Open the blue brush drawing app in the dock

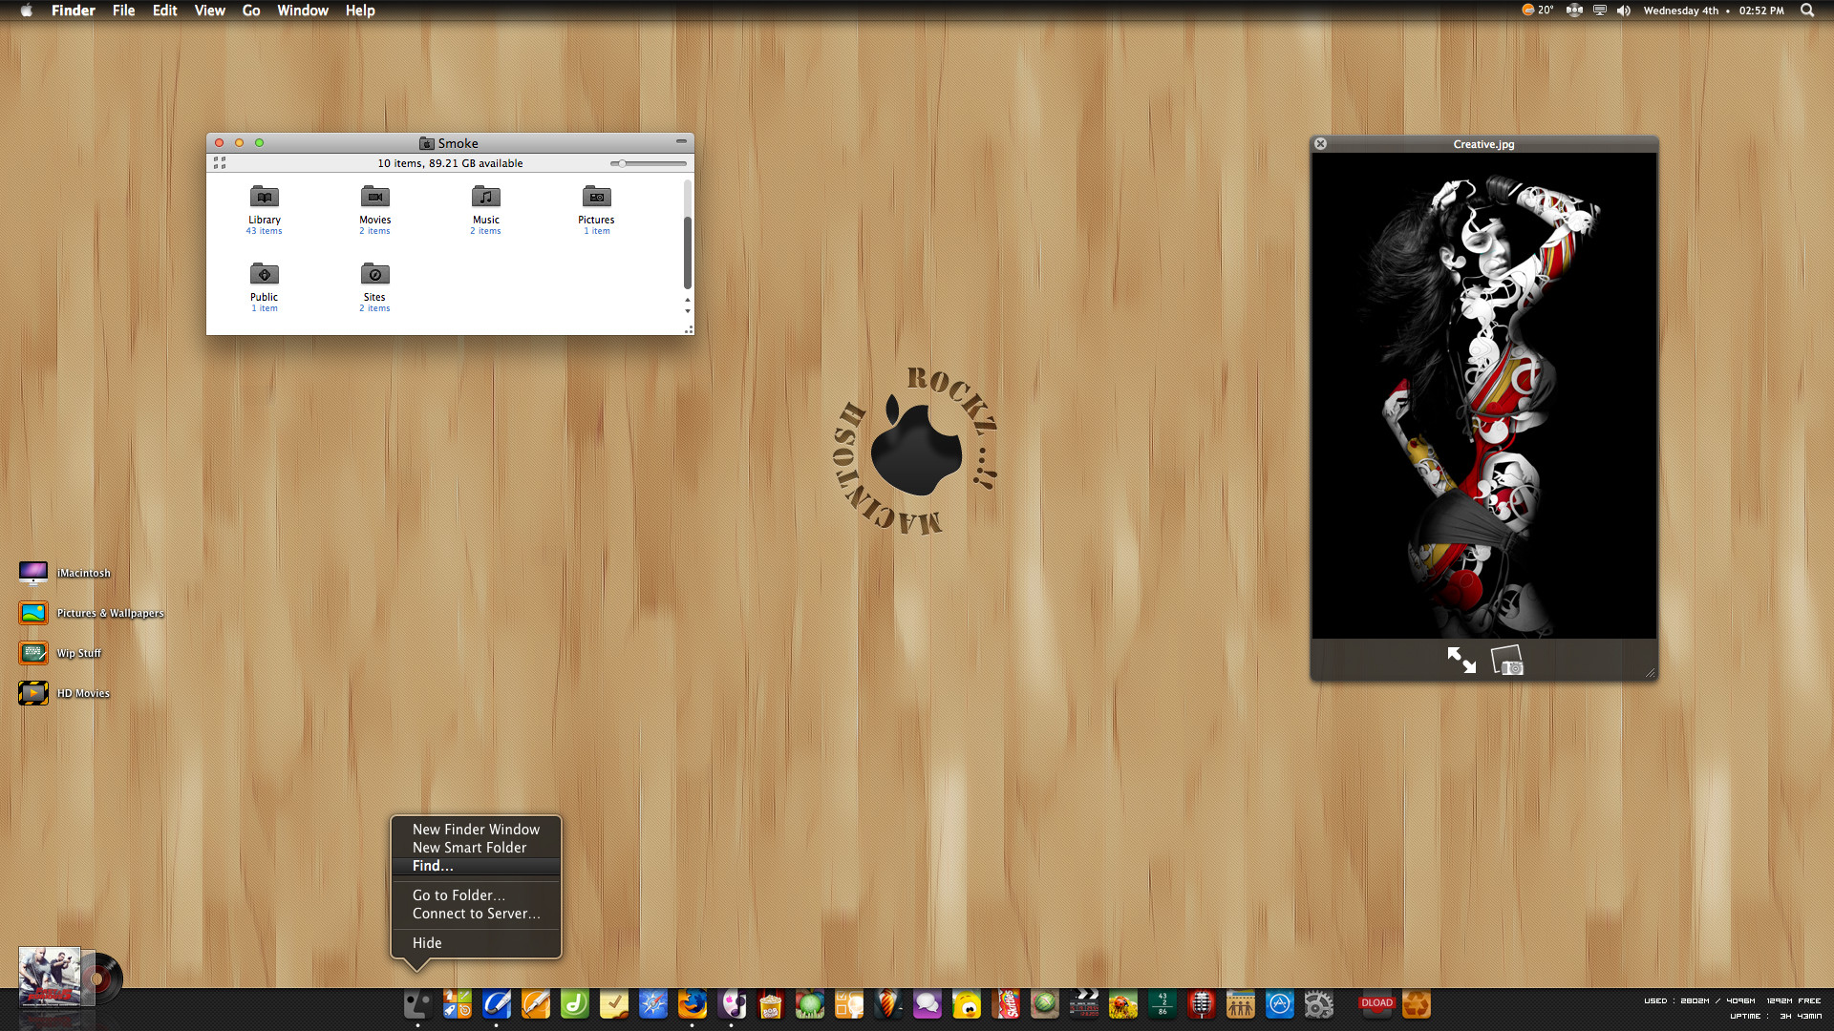point(497,1004)
